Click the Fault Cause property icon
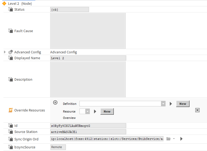Screen dimensions: 207x151 click(11, 31)
